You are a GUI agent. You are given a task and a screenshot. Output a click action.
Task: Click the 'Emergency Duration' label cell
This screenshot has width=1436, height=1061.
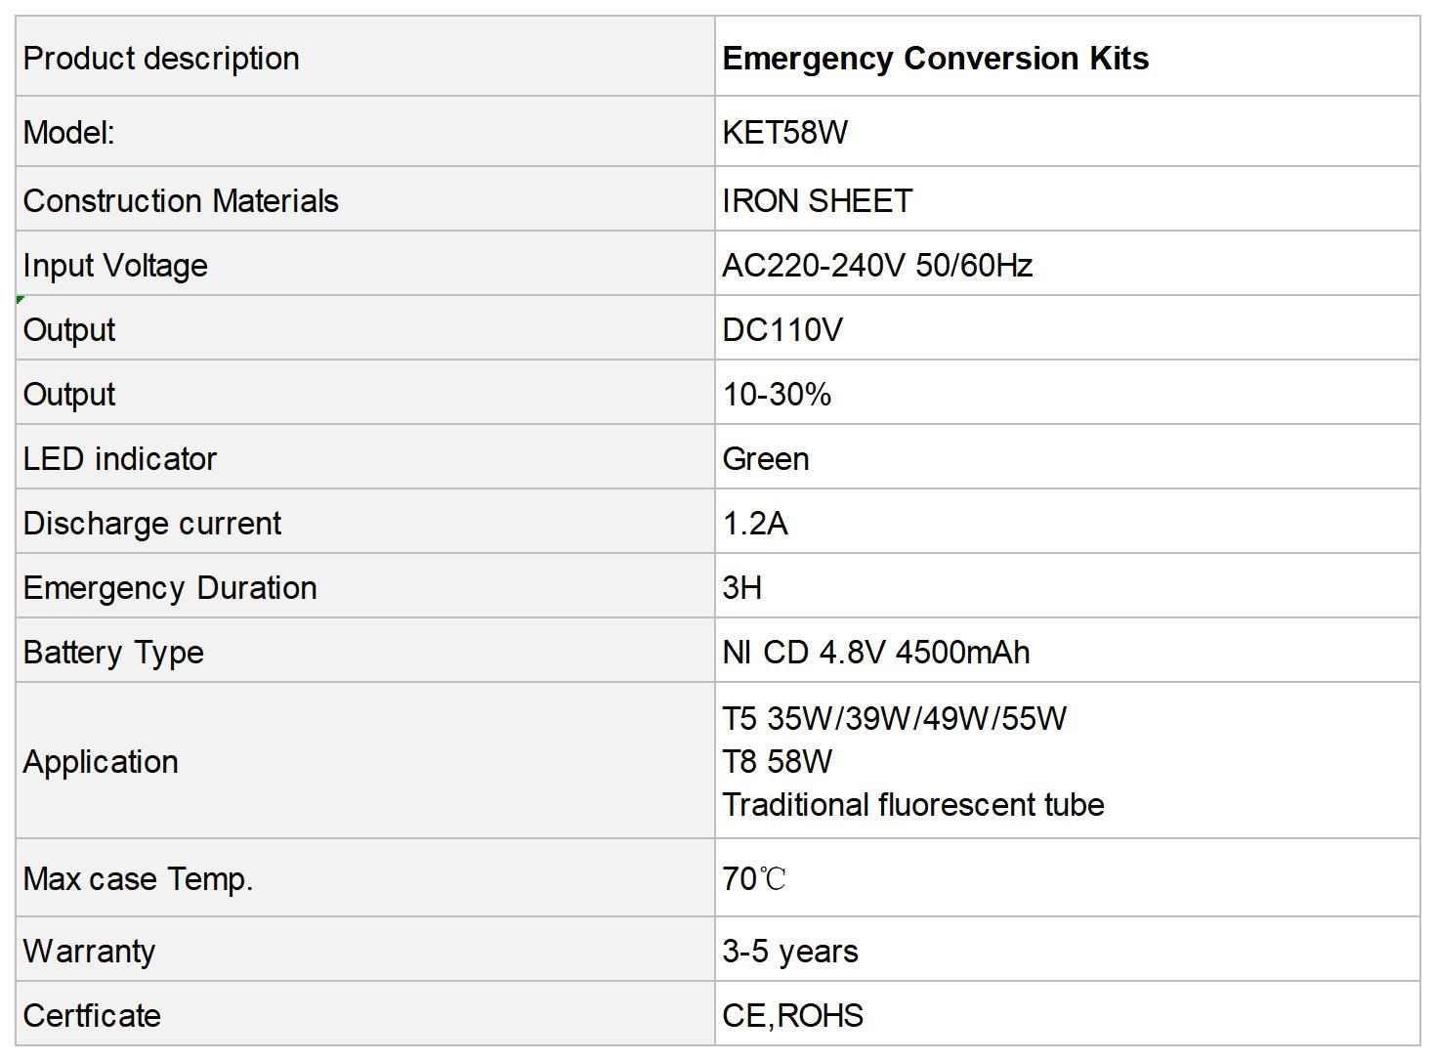coord(365,586)
